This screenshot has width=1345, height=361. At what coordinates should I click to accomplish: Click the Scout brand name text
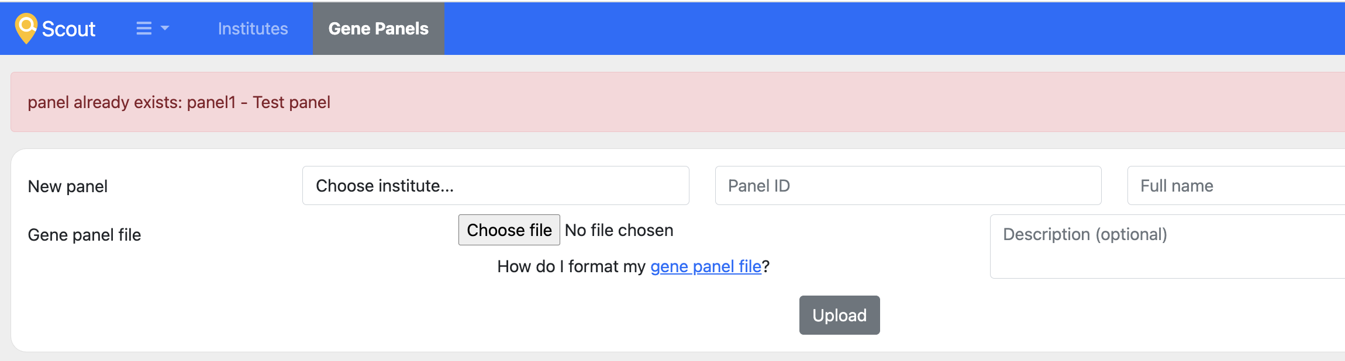point(68,28)
